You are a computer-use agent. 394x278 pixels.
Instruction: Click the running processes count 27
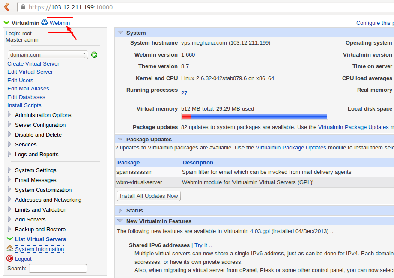[x=184, y=93]
